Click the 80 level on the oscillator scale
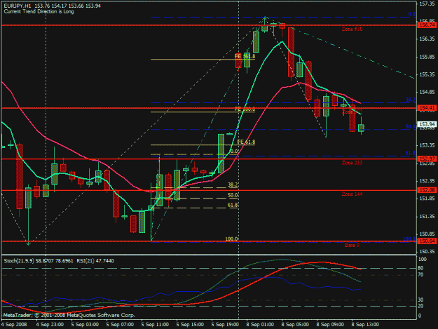 coord(421,268)
